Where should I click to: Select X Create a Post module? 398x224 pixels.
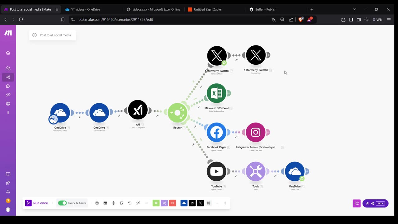[256, 55]
